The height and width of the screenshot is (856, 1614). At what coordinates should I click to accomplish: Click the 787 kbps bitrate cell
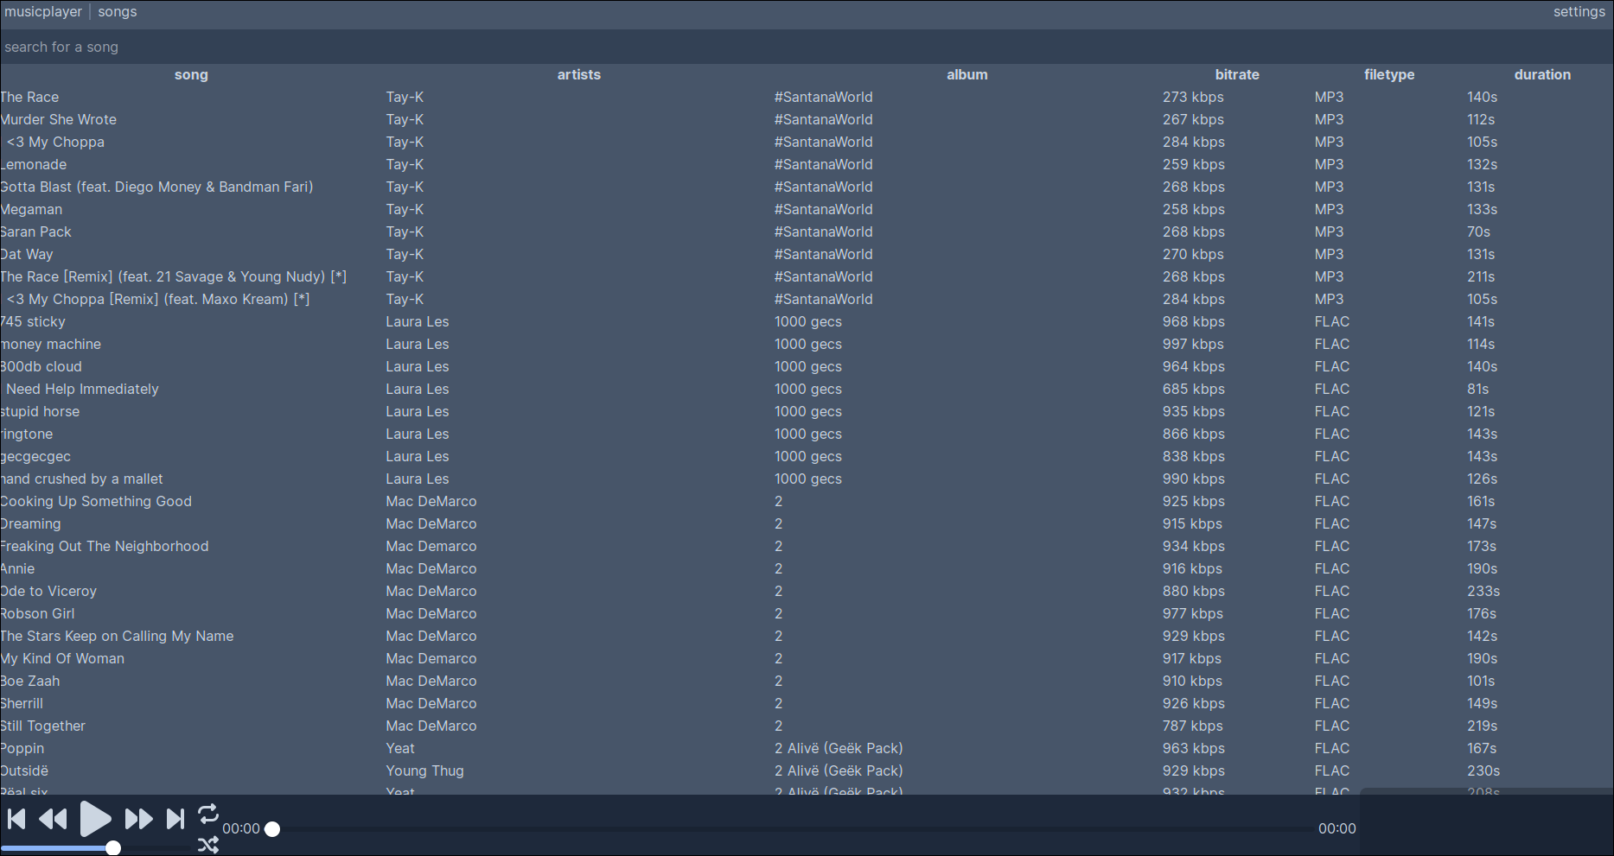1193,726
